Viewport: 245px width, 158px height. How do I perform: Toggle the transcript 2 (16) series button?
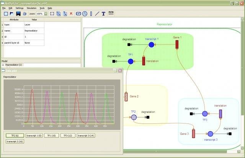15,142
